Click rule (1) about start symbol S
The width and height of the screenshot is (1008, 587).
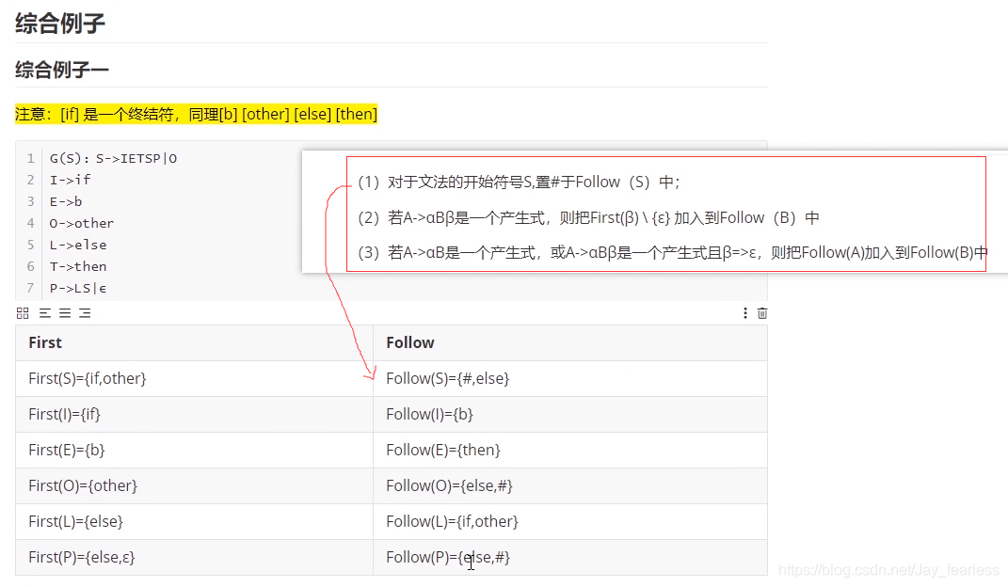(x=519, y=182)
